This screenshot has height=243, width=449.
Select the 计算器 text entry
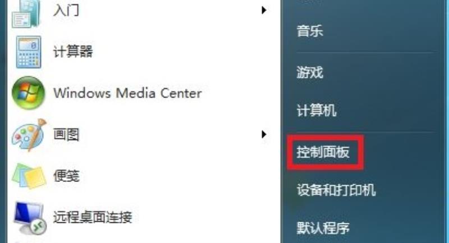(73, 52)
